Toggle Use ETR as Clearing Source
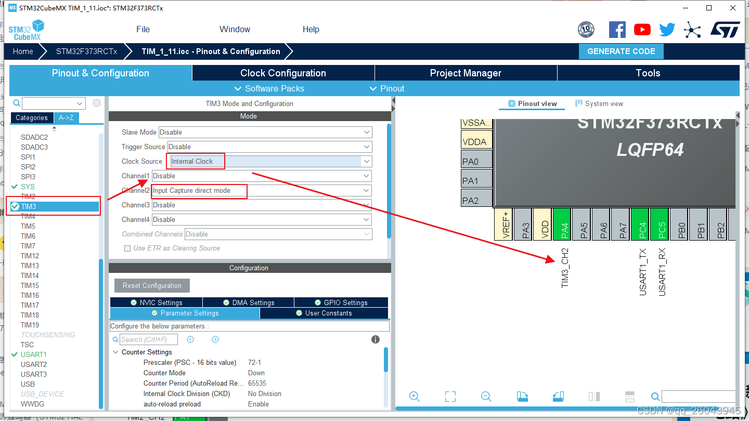749x421 pixels. [127, 248]
